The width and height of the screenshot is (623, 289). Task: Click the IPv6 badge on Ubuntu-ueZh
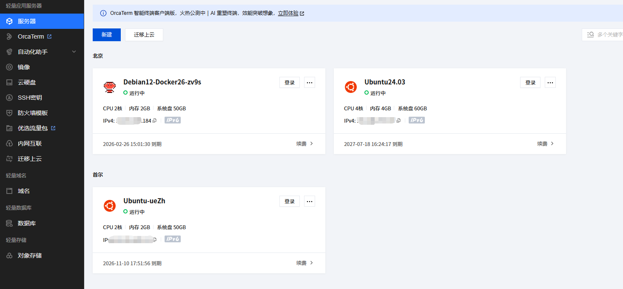coord(173,239)
